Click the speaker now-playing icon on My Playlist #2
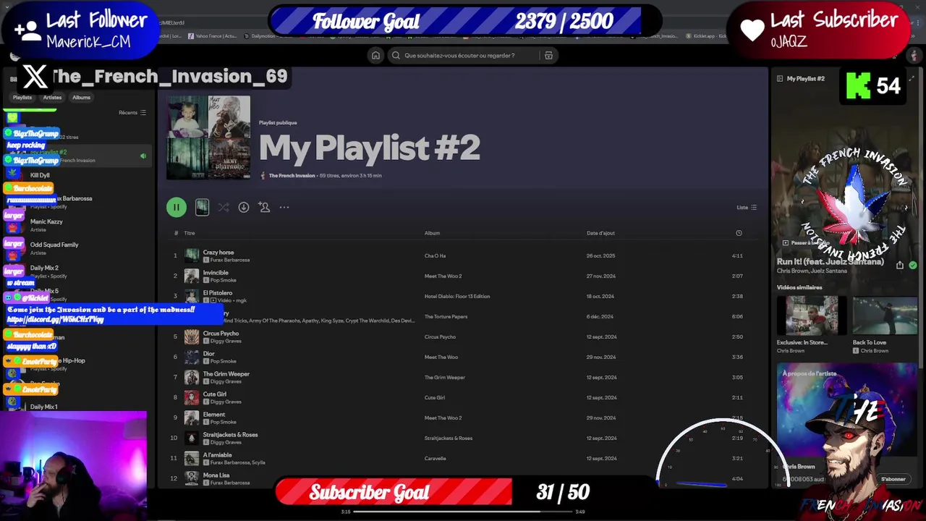The width and height of the screenshot is (926, 521). click(x=143, y=156)
